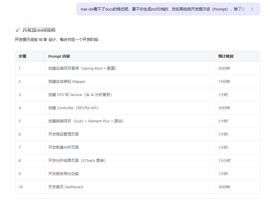Click the 开发新建分析页面 cell
The height and width of the screenshot is (200, 278).
[x=63, y=148]
